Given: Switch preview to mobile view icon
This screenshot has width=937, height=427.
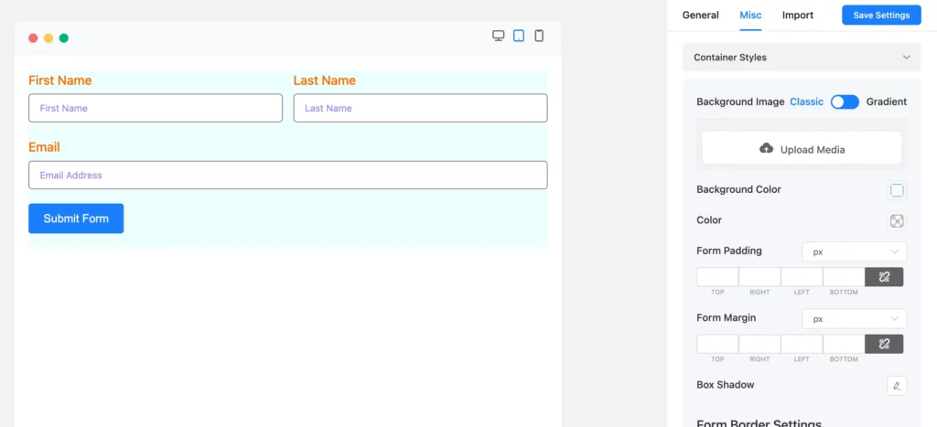Looking at the screenshot, I should click(539, 36).
